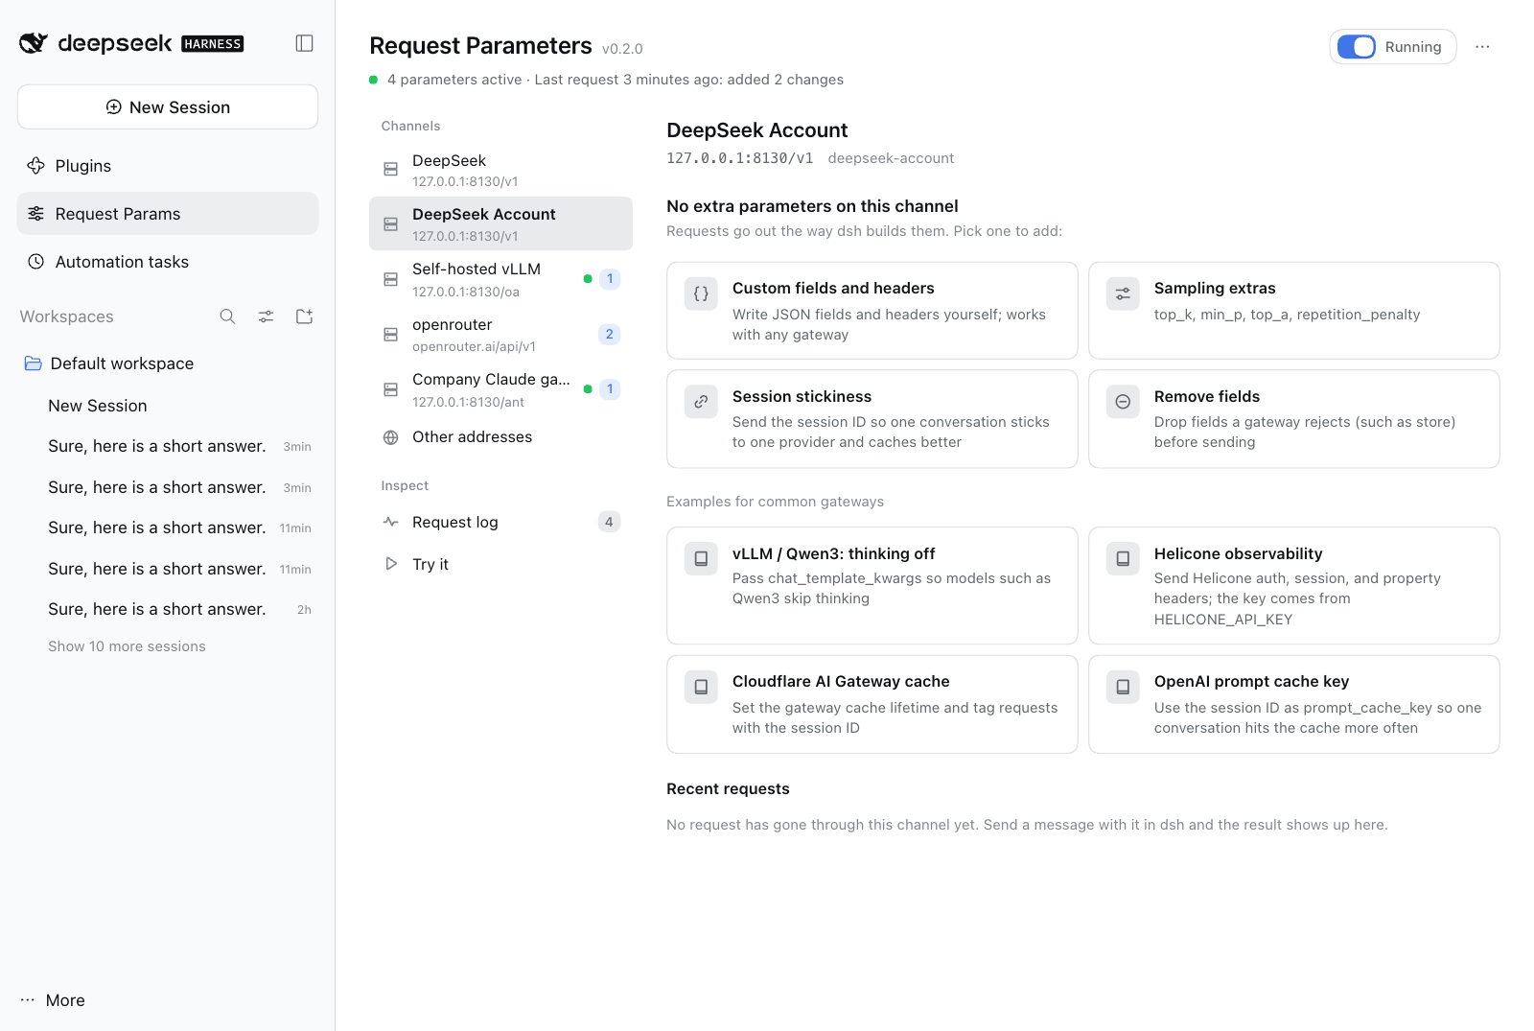Open workspace filter sliders icon
The width and height of the screenshot is (1534, 1031).
click(266, 316)
